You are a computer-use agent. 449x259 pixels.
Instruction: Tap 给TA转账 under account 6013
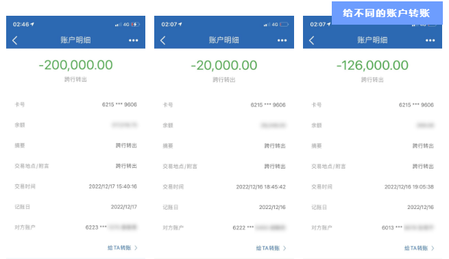420,248
